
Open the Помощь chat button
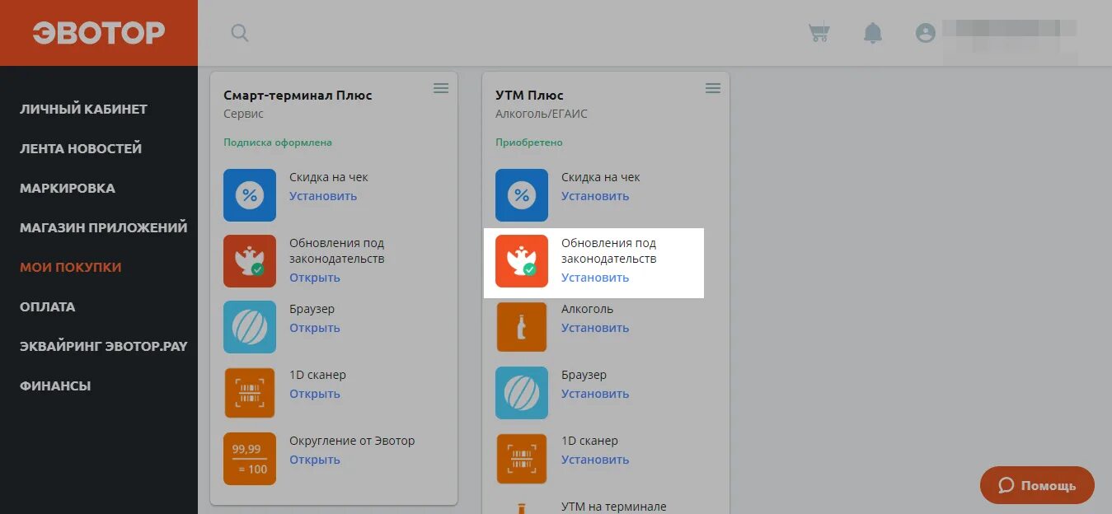click(x=1037, y=485)
